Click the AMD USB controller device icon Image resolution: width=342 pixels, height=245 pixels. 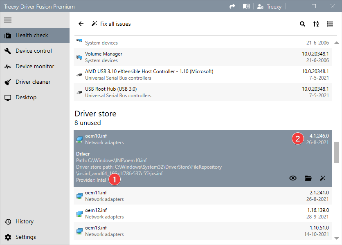point(79,75)
